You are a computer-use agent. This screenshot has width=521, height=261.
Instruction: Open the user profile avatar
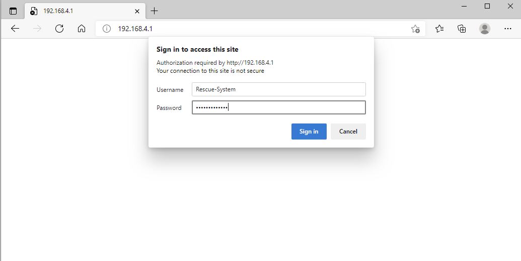click(x=485, y=29)
